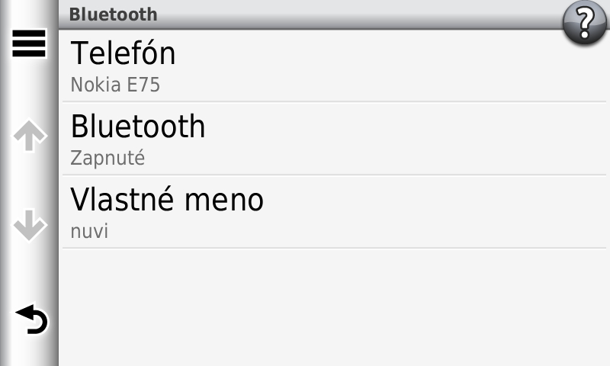This screenshot has height=366, width=610.
Task: Select the Nokia E75 phone subtitle
Action: click(x=115, y=84)
